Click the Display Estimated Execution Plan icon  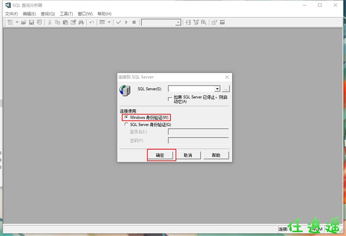(188, 22)
